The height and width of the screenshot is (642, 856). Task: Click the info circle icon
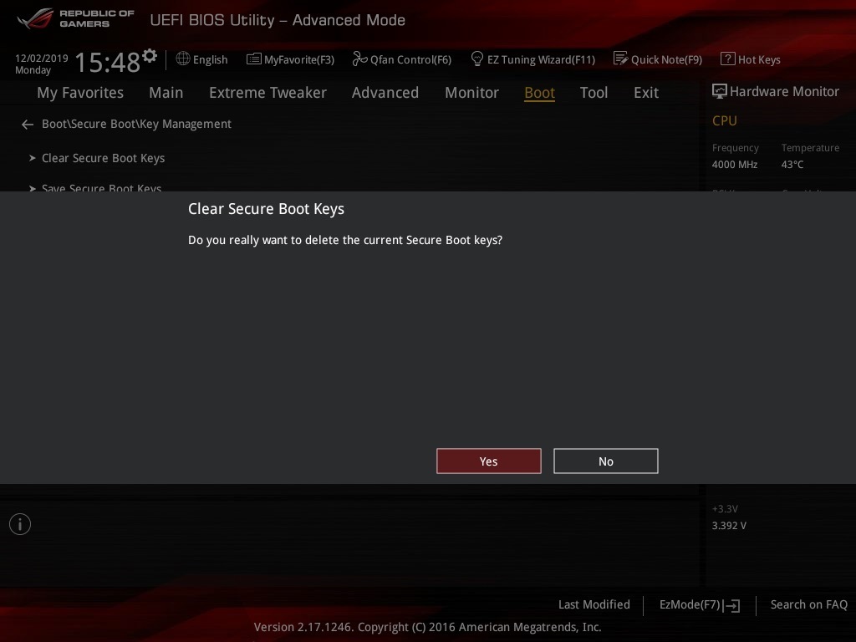[20, 524]
